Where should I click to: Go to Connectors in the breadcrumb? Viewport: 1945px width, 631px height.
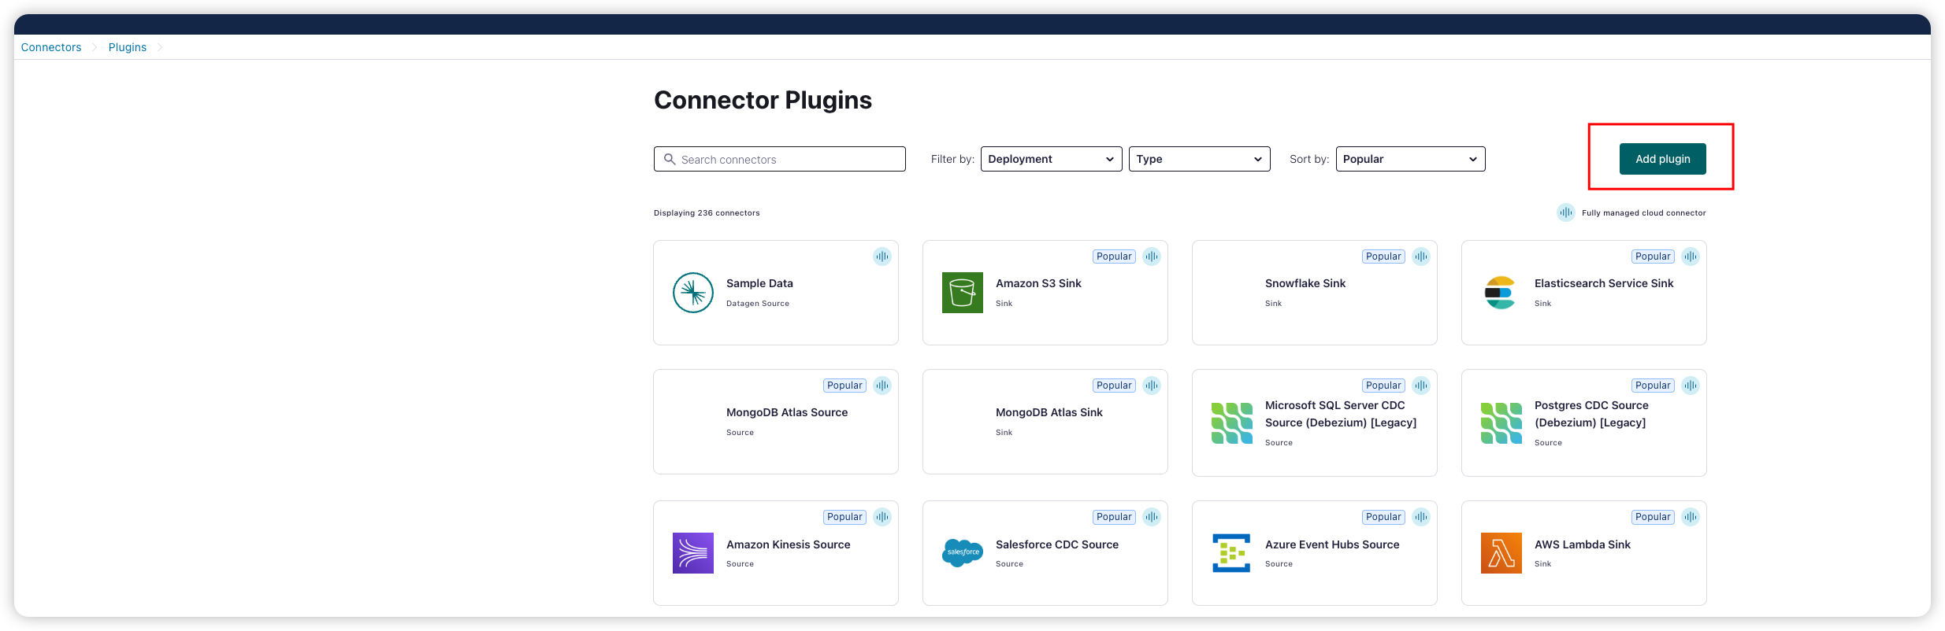(51, 47)
